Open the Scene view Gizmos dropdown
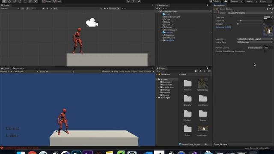Image resolution: width=274 pixels, height=154 pixels. pyautogui.click(x=114, y=9)
